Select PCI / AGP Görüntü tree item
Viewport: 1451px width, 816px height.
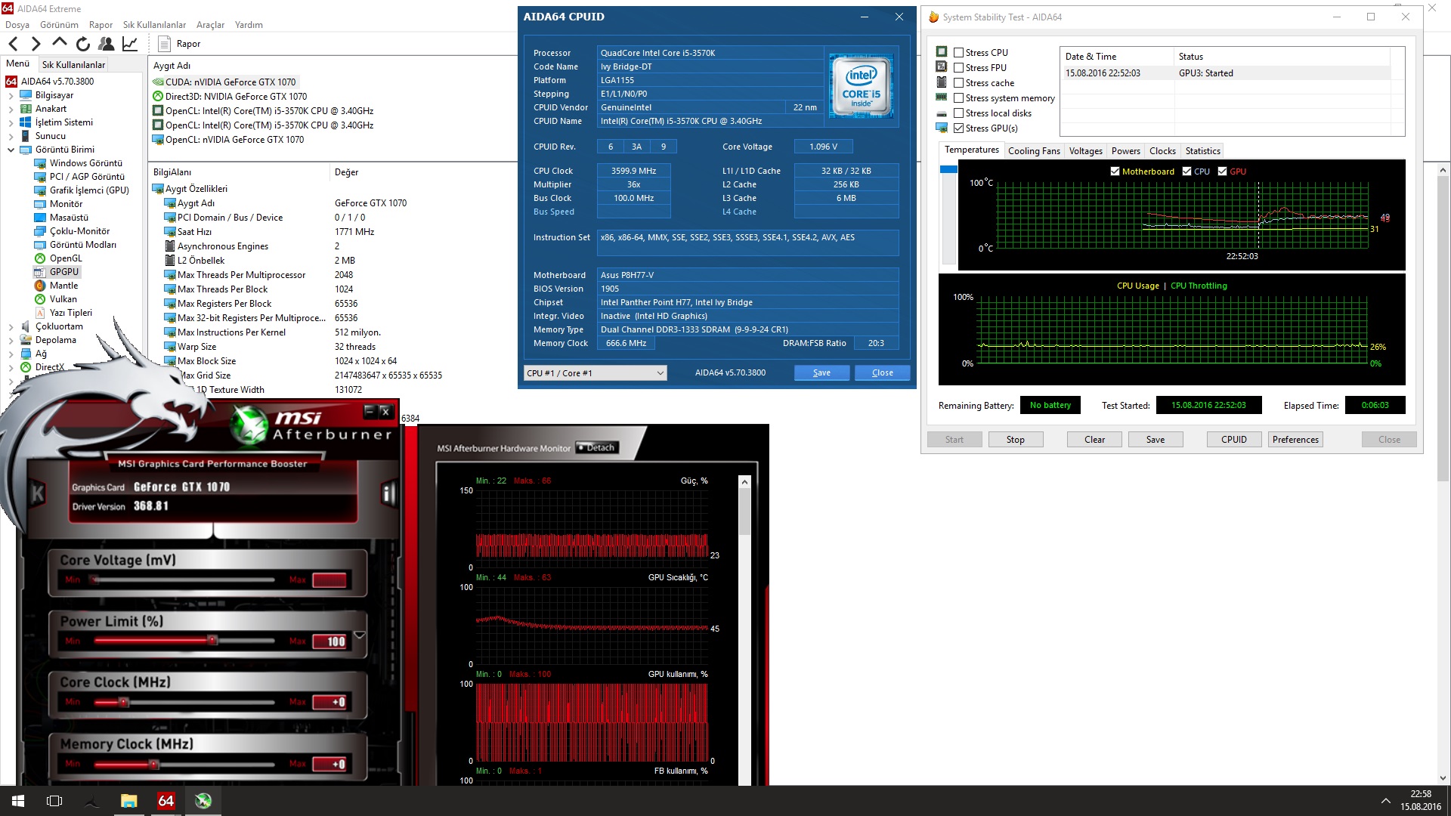pos(87,177)
